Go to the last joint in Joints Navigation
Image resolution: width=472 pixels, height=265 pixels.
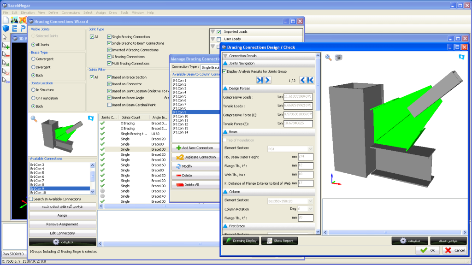tap(260, 80)
